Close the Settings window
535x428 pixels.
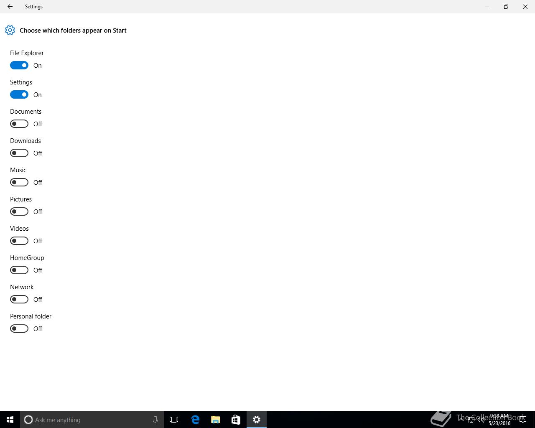click(525, 7)
